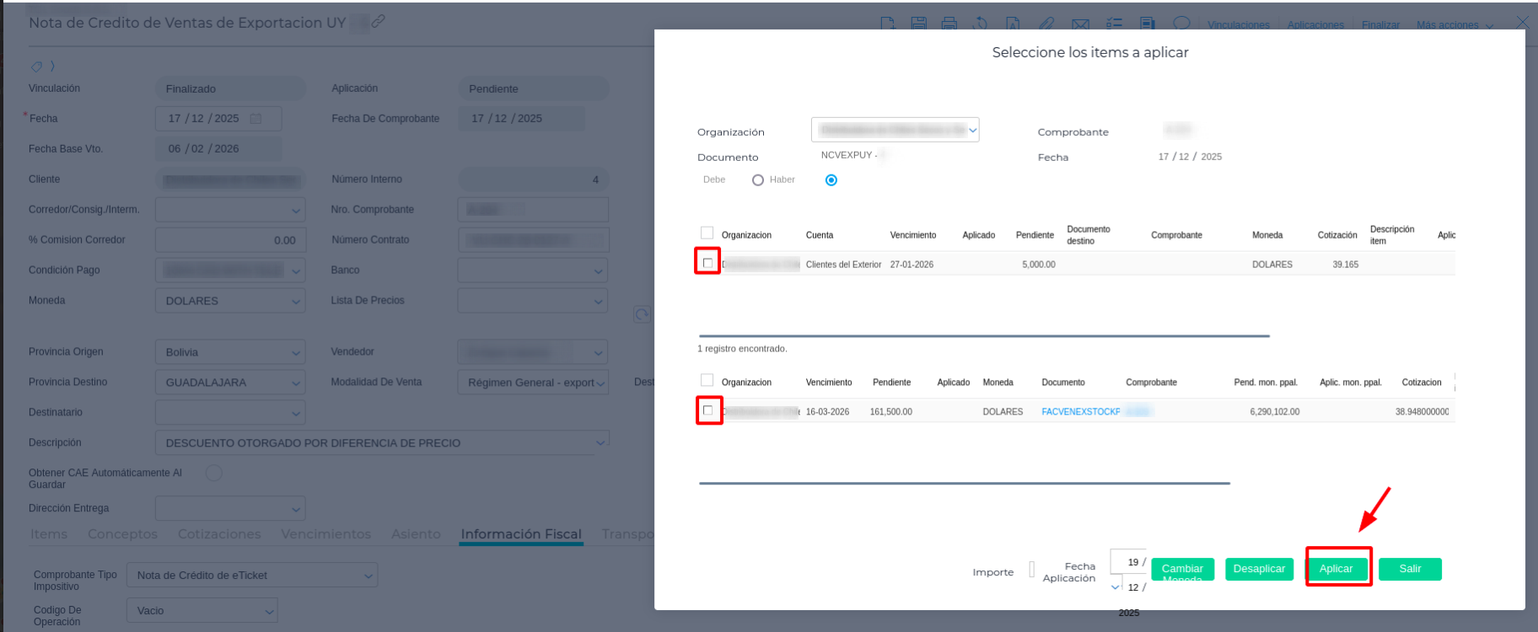The height and width of the screenshot is (632, 1538).
Task: Click the new document icon in toolbar
Action: coord(888,24)
